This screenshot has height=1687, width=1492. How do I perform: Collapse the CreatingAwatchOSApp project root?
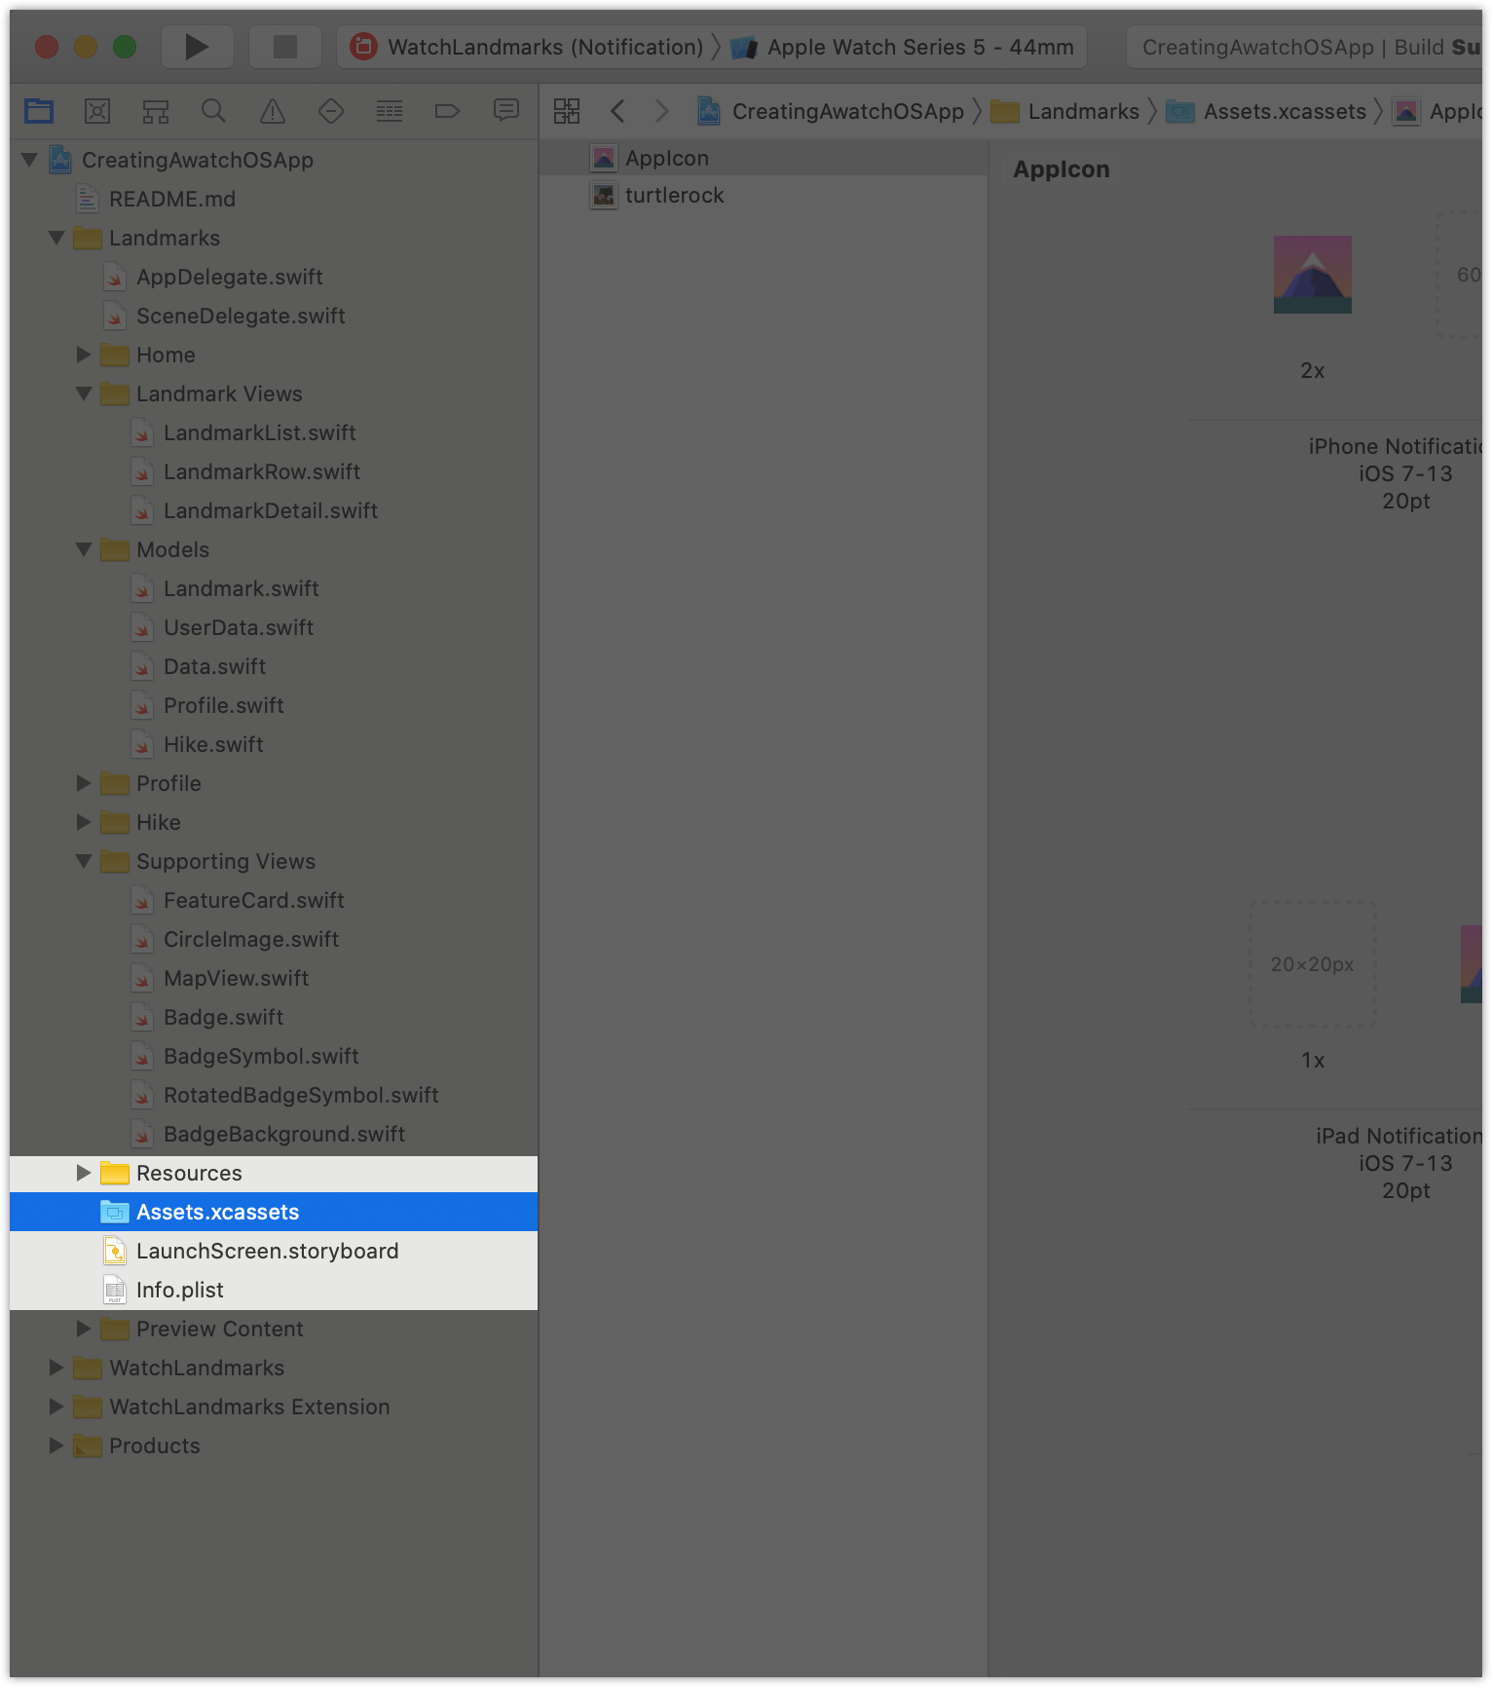click(29, 159)
